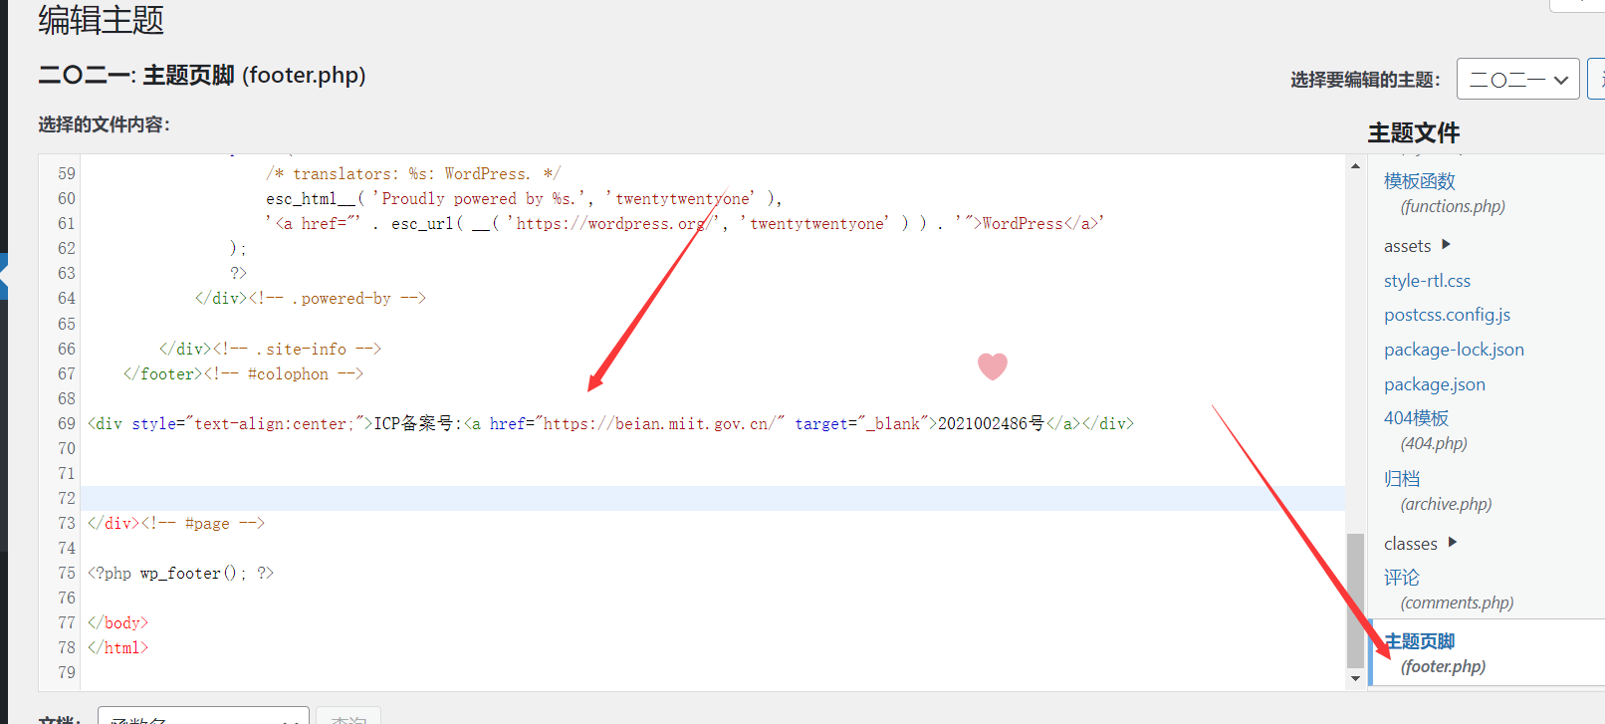The height and width of the screenshot is (724, 1605).
Task: Open style-rtl.css theme file
Action: 1427,281
